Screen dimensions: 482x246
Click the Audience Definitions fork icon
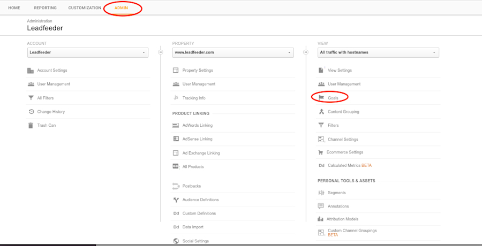coord(176,200)
